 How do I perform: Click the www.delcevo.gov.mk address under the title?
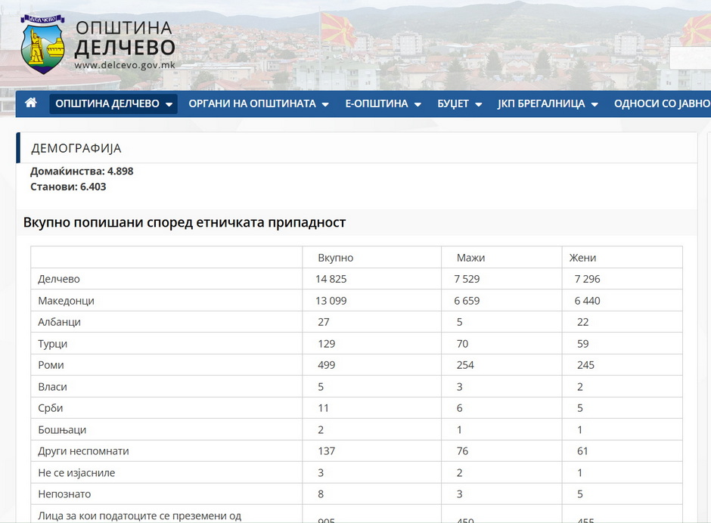pos(125,65)
